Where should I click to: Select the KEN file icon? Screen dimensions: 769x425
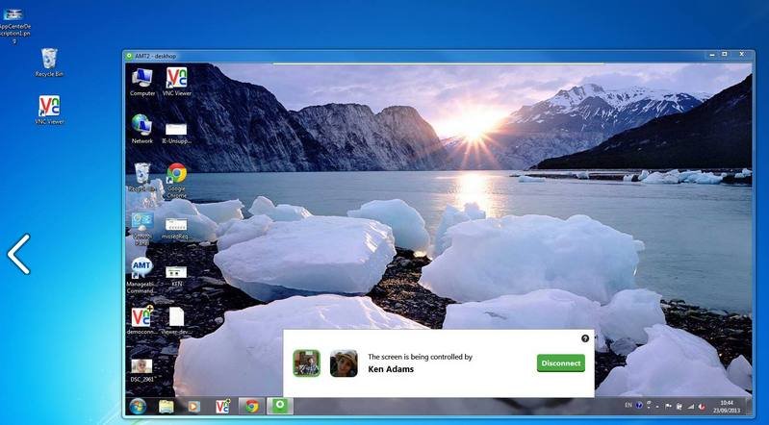(176, 277)
